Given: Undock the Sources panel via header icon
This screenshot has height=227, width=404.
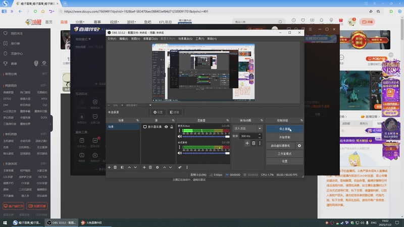Looking at the screenshot, I should (x=173, y=121).
